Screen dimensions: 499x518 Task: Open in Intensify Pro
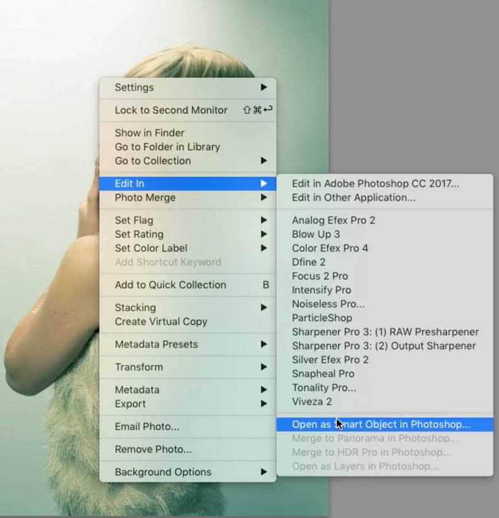[x=384, y=290]
